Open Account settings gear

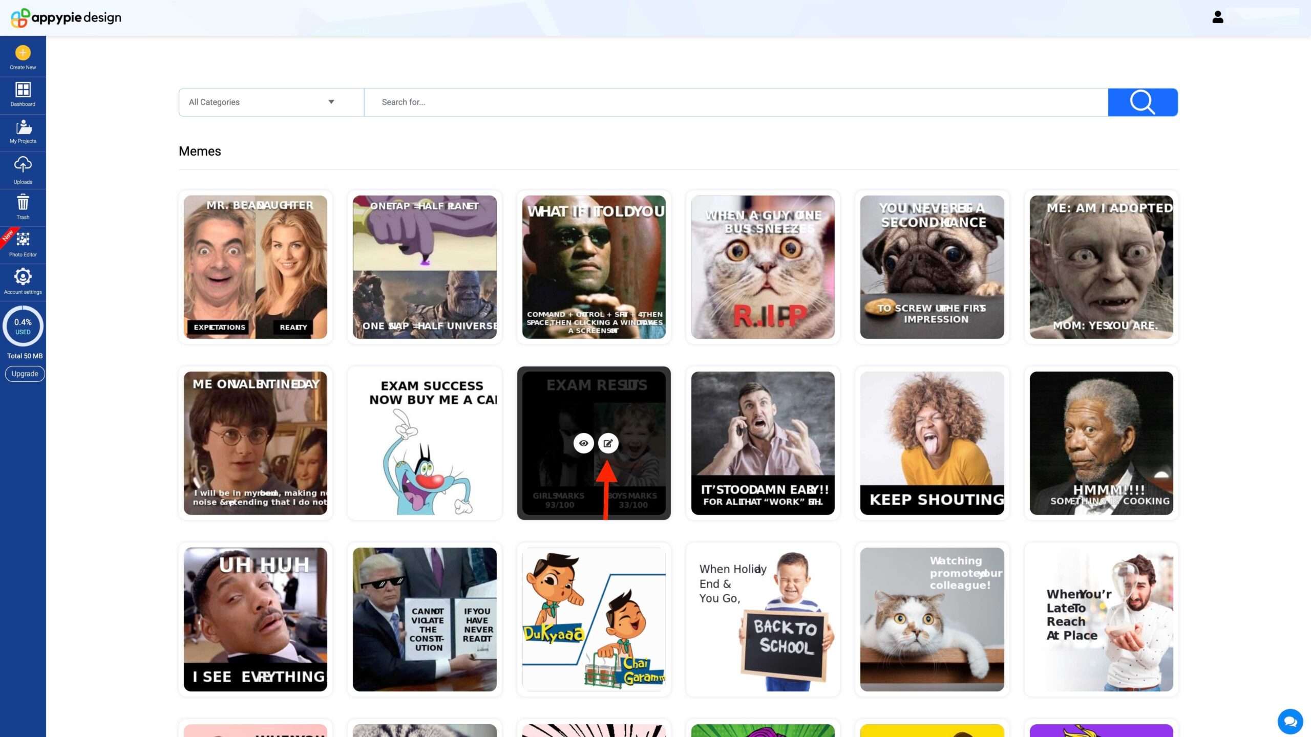[x=23, y=277]
